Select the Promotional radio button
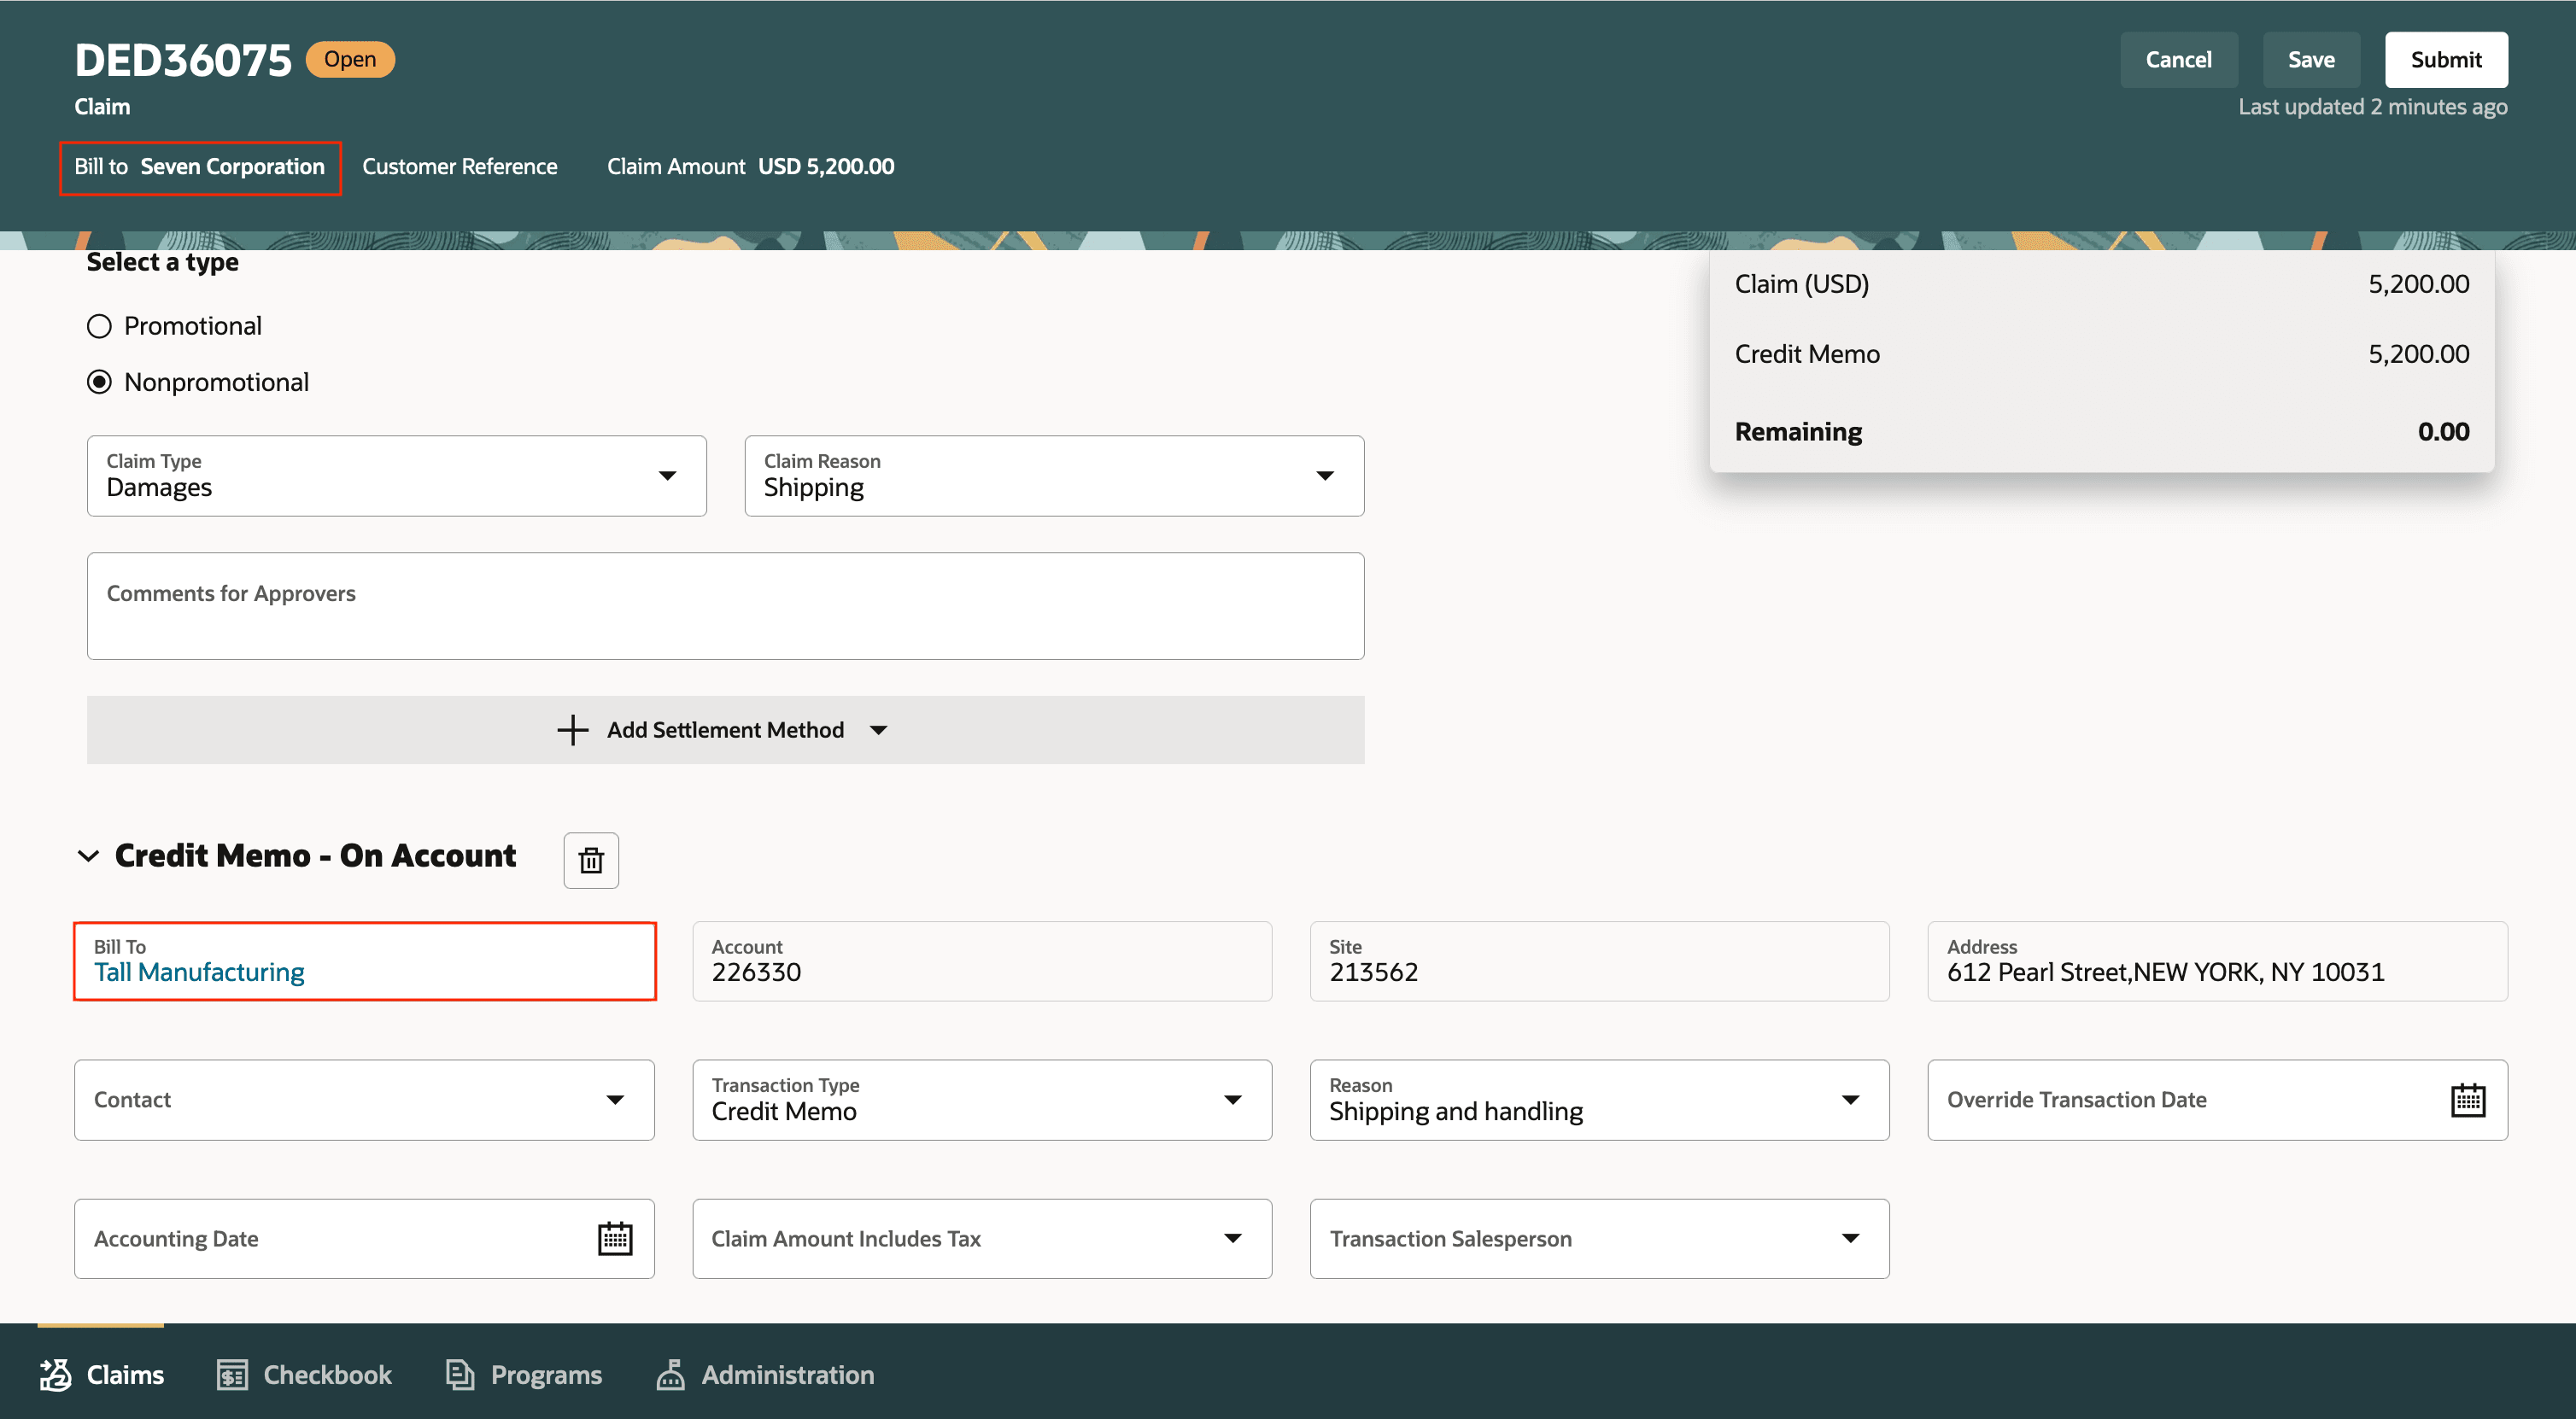Screen dimensions: 2576x1419 pyautogui.click(x=99, y=326)
